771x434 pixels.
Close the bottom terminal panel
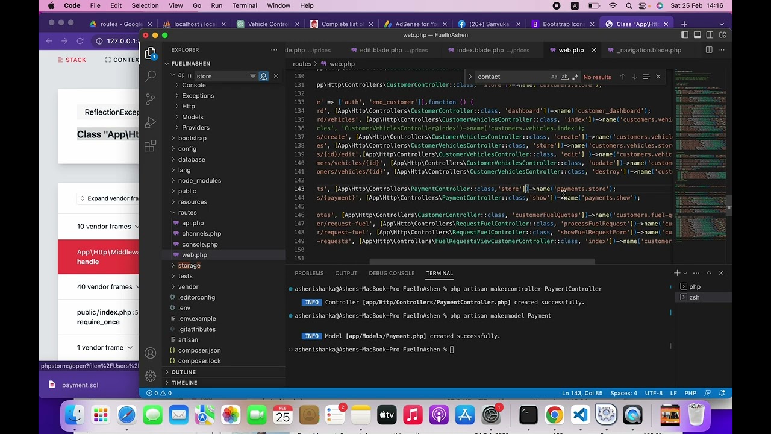[721, 273]
